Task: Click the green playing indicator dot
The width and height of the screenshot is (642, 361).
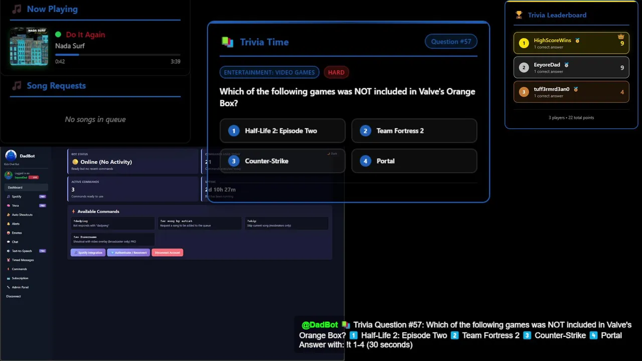Action: tap(58, 35)
